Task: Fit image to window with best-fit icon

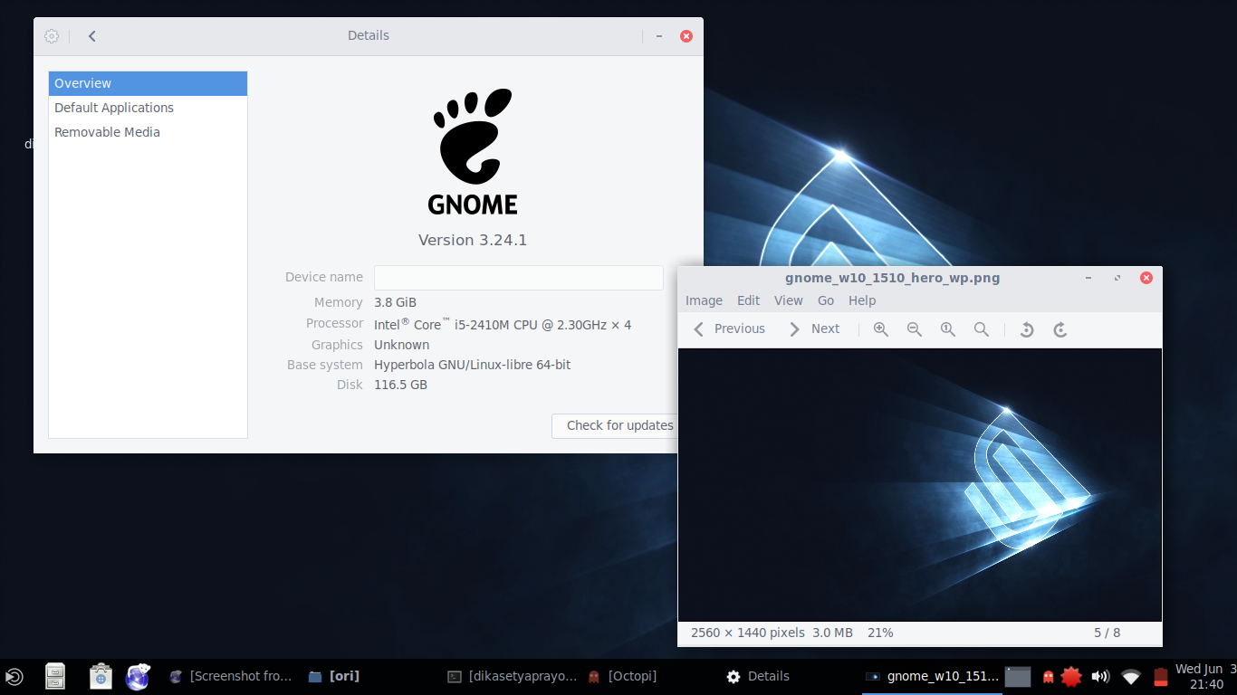Action: tap(981, 329)
